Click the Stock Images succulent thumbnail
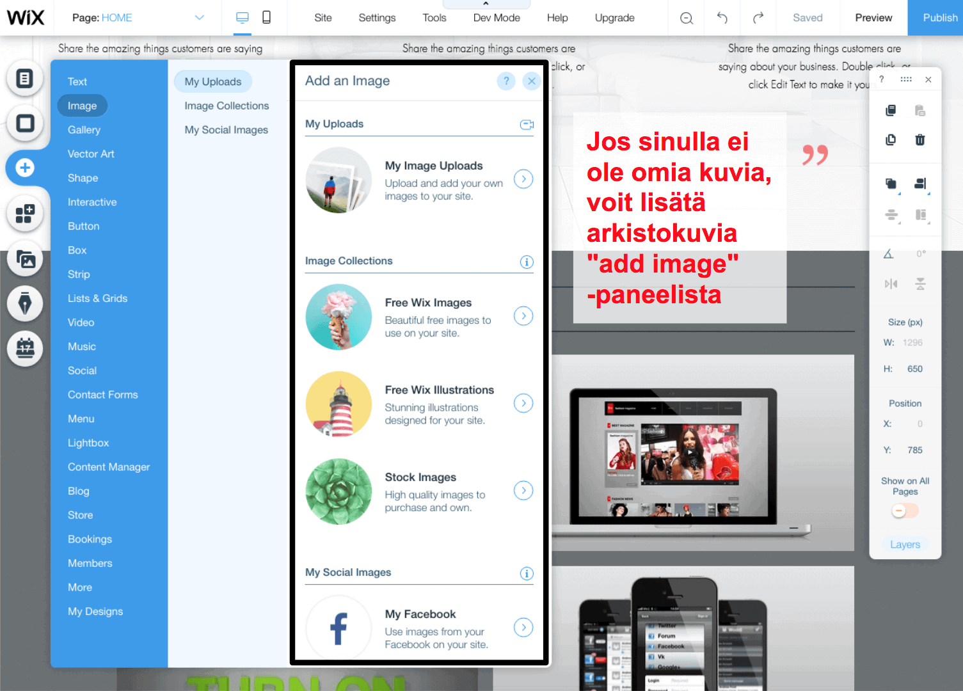This screenshot has width=963, height=691. tap(338, 491)
